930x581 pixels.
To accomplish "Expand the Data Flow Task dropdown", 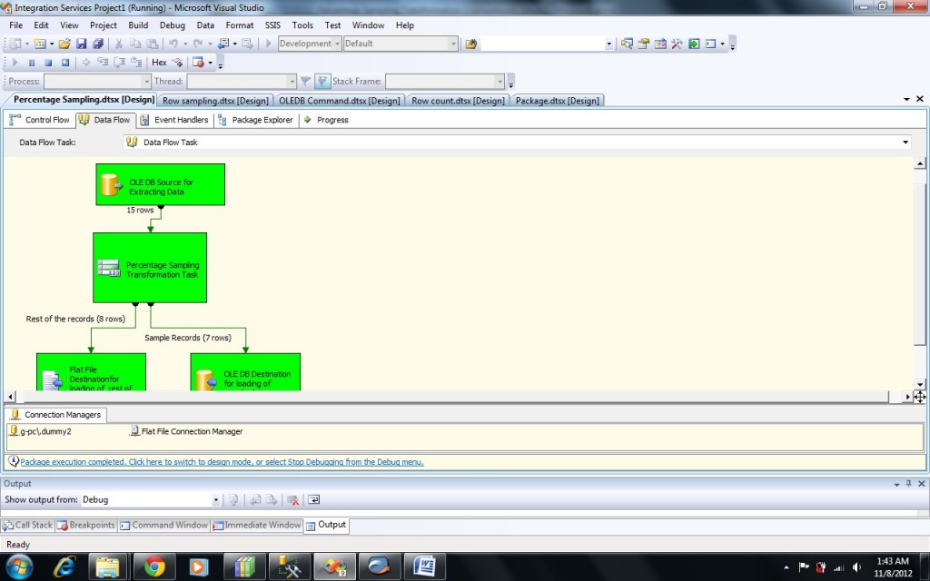I will click(905, 143).
